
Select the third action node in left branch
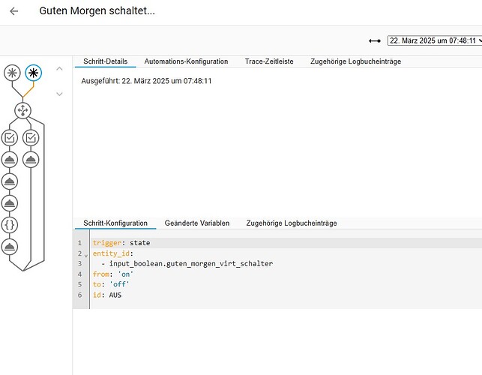click(10, 203)
